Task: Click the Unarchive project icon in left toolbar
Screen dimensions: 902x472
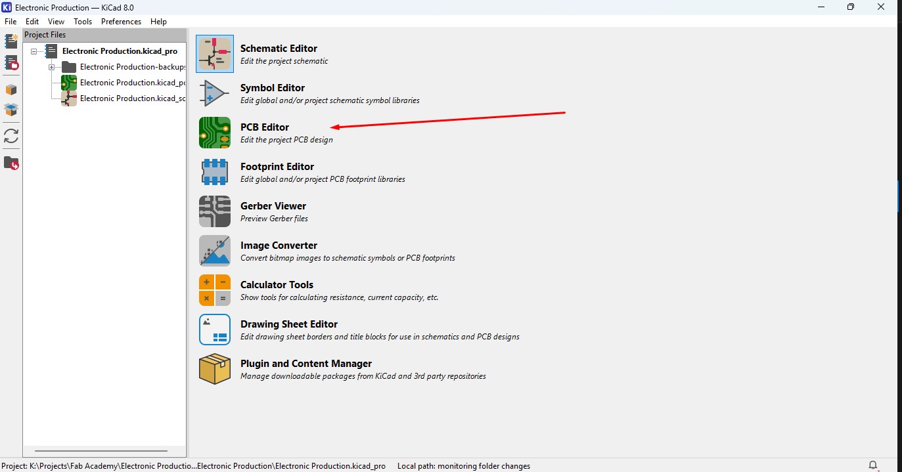Action: tap(11, 110)
